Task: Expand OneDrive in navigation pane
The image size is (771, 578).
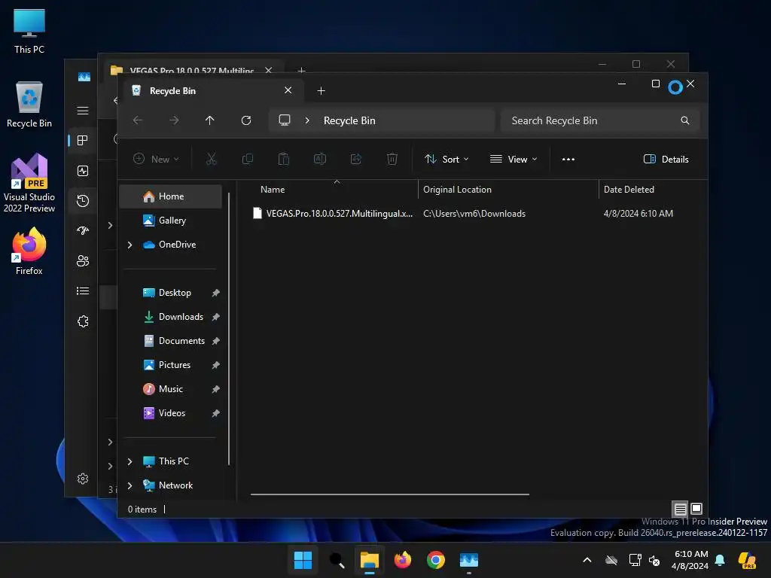Action: 130,245
